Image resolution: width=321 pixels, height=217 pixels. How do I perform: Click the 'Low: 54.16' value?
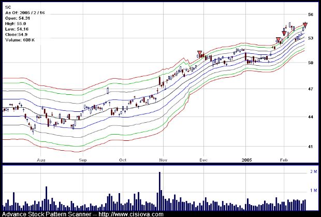pos(17,30)
